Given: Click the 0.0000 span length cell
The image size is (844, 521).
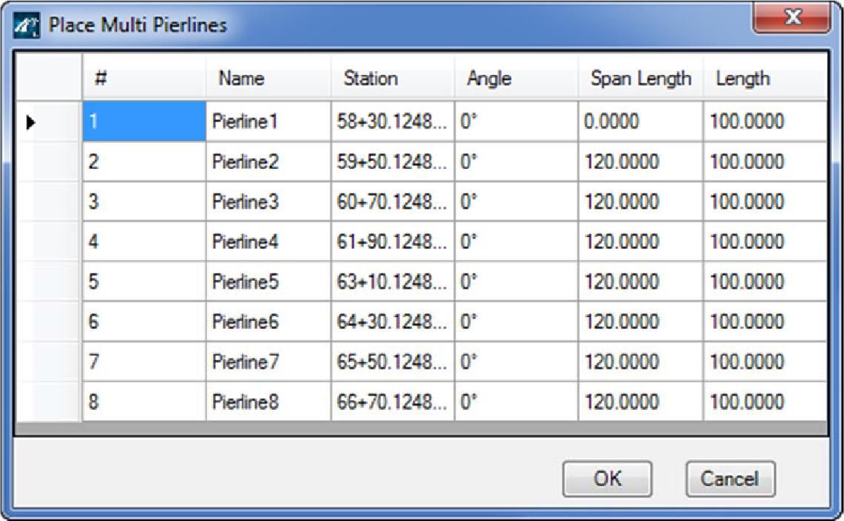Looking at the screenshot, I should 641,122.
